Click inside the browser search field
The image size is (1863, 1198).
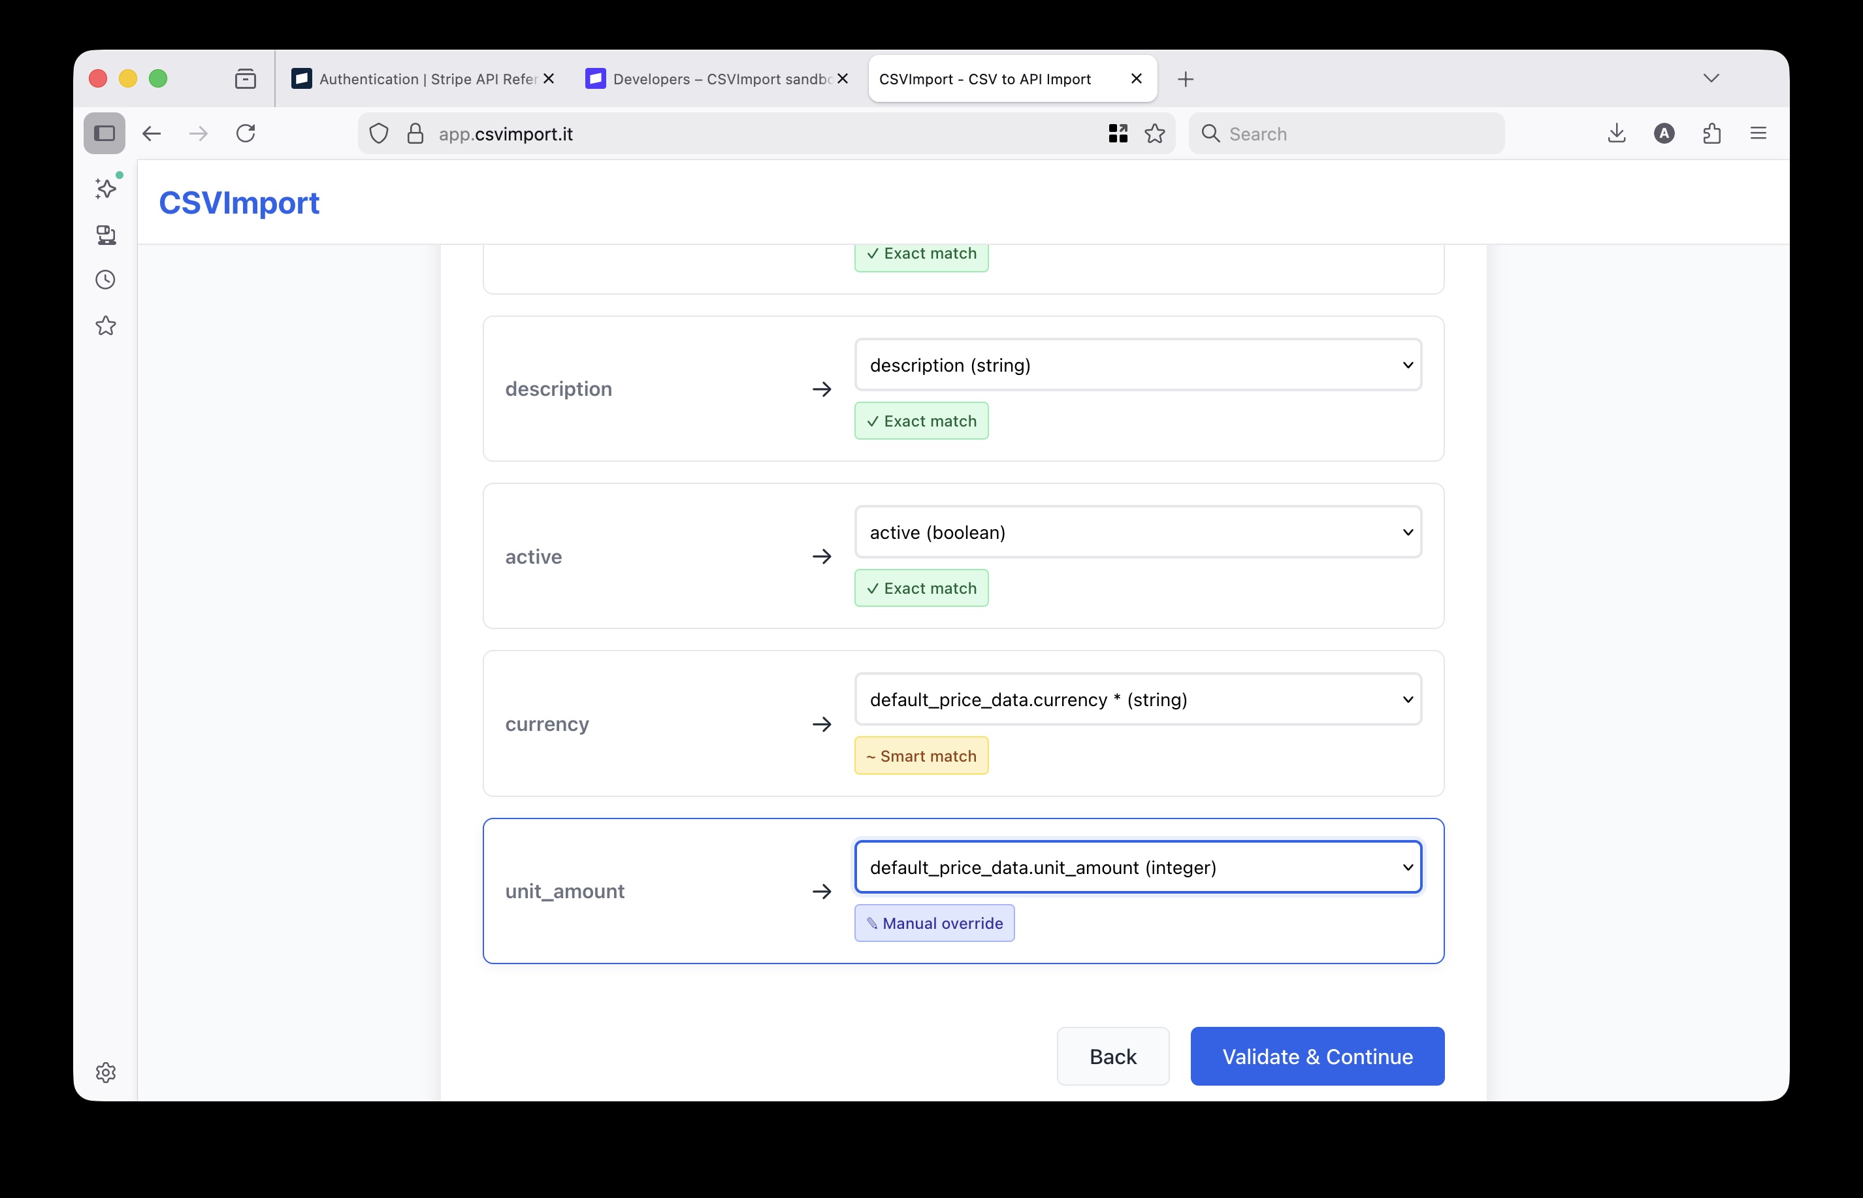[x=1346, y=133]
